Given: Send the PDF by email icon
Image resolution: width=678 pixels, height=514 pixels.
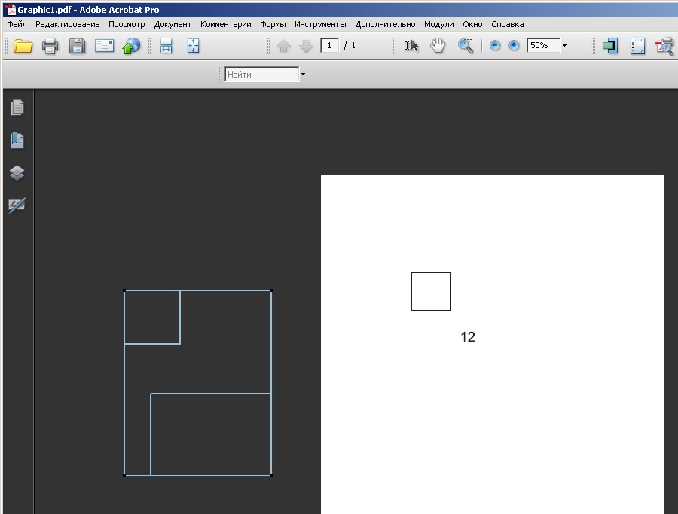Looking at the screenshot, I should [104, 46].
